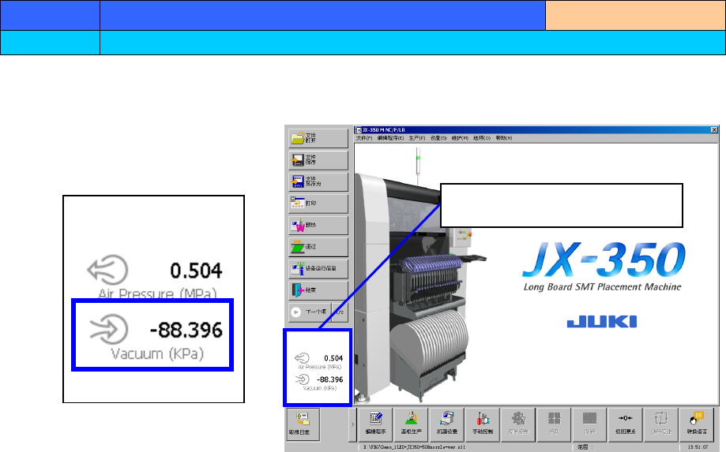The width and height of the screenshot is (726, 452).
Task: Click 转换语言 (switch language) button
Action: (696, 424)
